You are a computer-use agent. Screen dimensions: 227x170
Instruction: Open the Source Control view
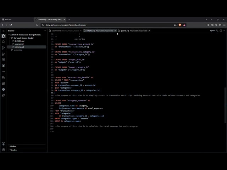coord(4,48)
